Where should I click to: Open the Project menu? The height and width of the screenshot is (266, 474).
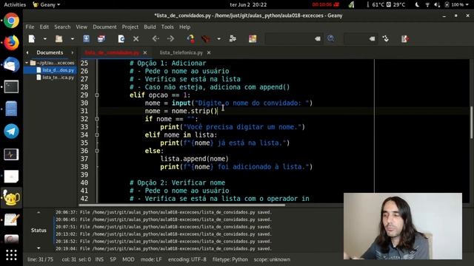click(130, 27)
